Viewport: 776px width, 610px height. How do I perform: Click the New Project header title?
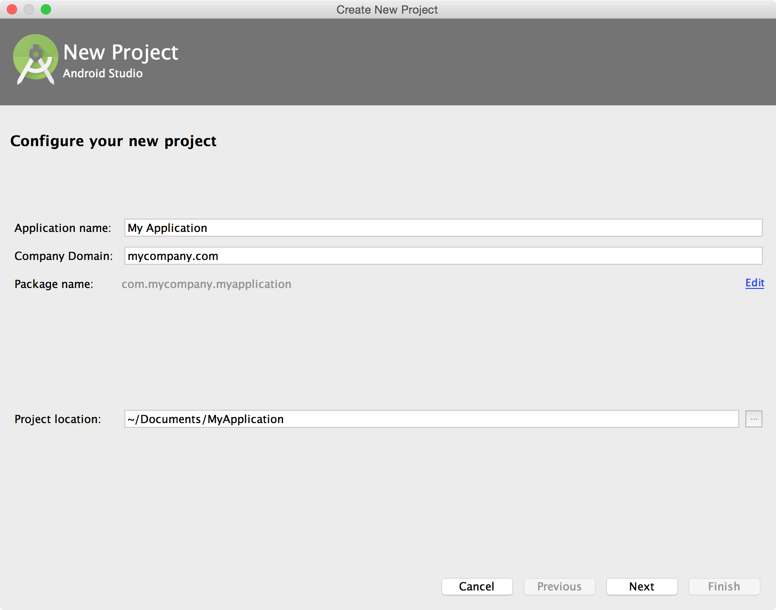(121, 53)
